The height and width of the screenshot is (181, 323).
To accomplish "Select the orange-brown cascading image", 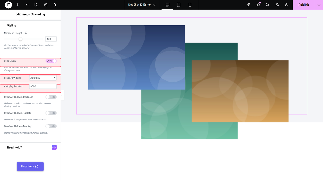I will [240, 91].
